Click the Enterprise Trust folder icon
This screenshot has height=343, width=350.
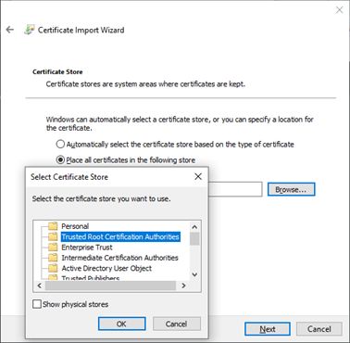(x=53, y=248)
